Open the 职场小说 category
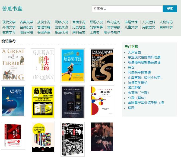The image size is (181, 159). point(96,22)
